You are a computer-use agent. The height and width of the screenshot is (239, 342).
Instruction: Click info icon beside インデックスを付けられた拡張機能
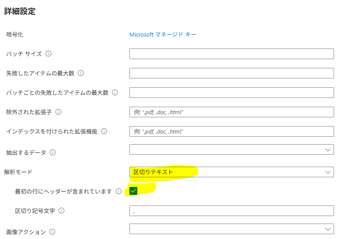[104, 131]
